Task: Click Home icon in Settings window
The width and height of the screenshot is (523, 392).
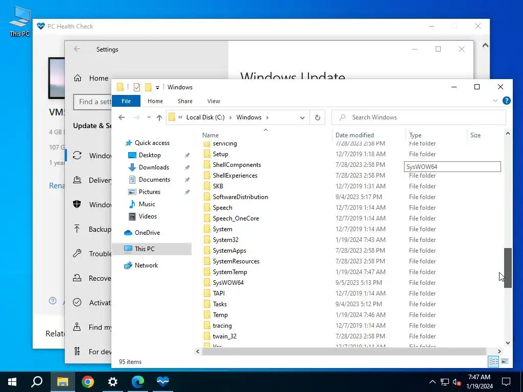Action: [78, 78]
